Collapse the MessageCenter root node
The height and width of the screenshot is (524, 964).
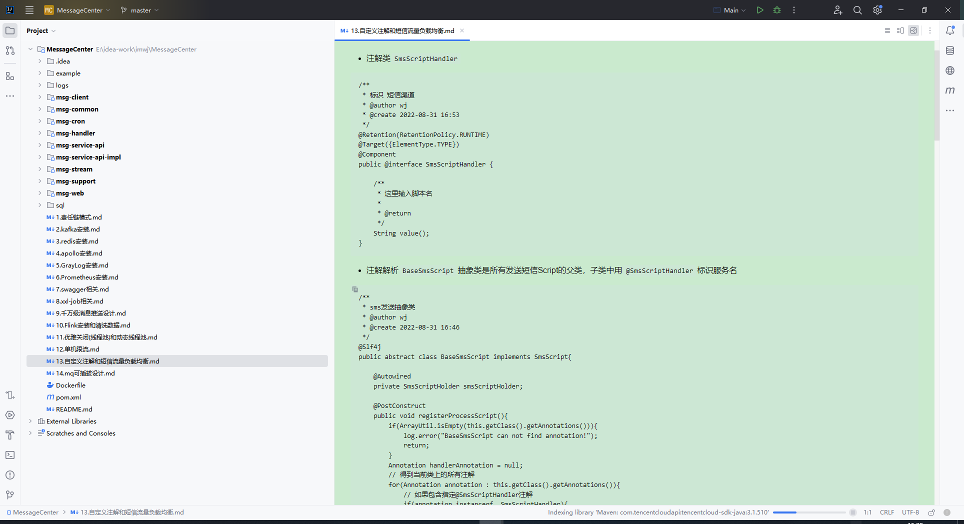tap(30, 49)
